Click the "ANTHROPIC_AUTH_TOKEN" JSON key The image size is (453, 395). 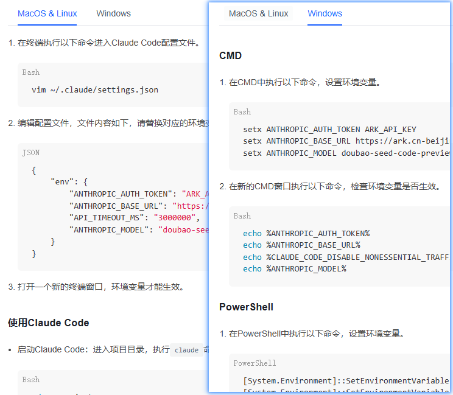pyautogui.click(x=121, y=194)
